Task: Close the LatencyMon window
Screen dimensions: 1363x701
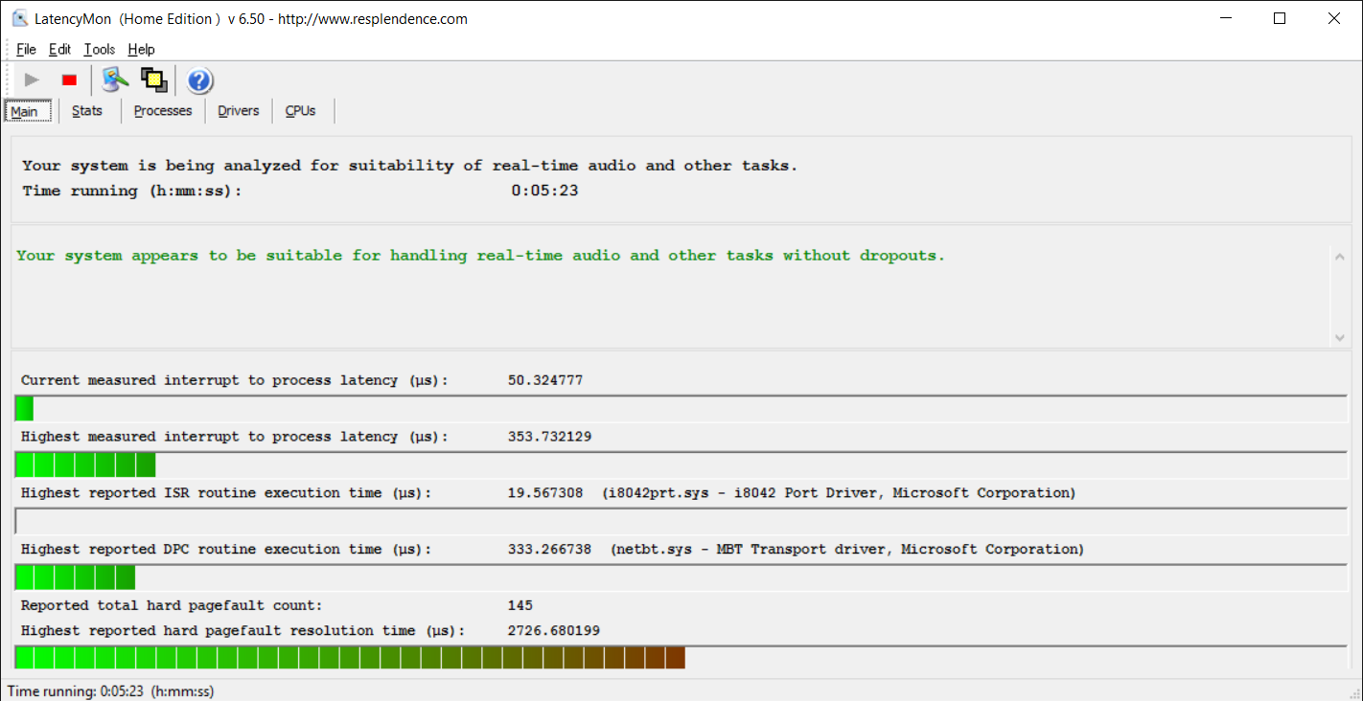Action: (1334, 18)
